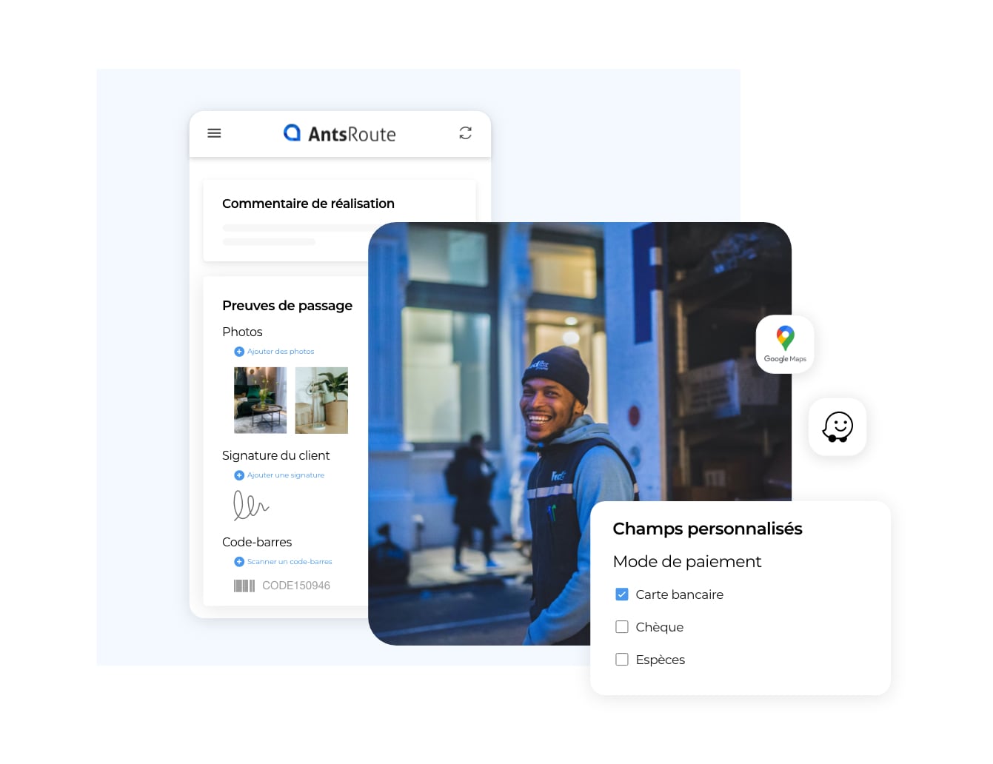Click the Ajouter des photos link
Viewport: 993px width, 764px height.
tap(281, 352)
